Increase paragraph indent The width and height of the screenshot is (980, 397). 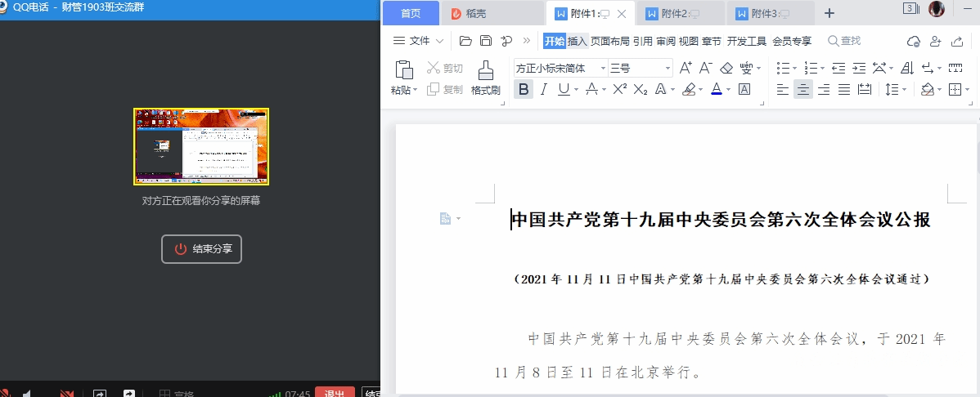860,68
